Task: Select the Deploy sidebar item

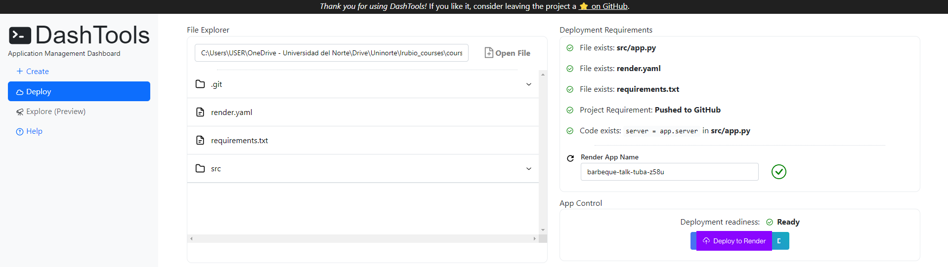Action: tap(79, 91)
